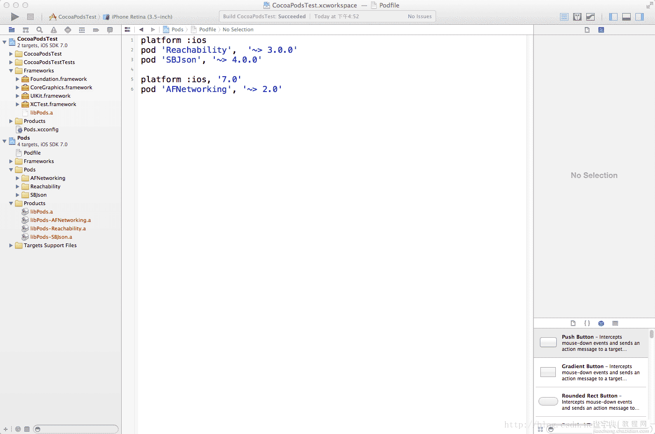This screenshot has height=434, width=655.
Task: Select XCTest.framework in navigator
Action: [x=53, y=104]
